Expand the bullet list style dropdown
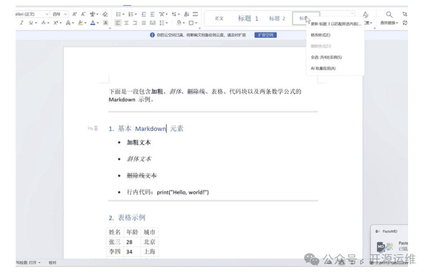This screenshot has height=276, width=429. tap(123, 14)
